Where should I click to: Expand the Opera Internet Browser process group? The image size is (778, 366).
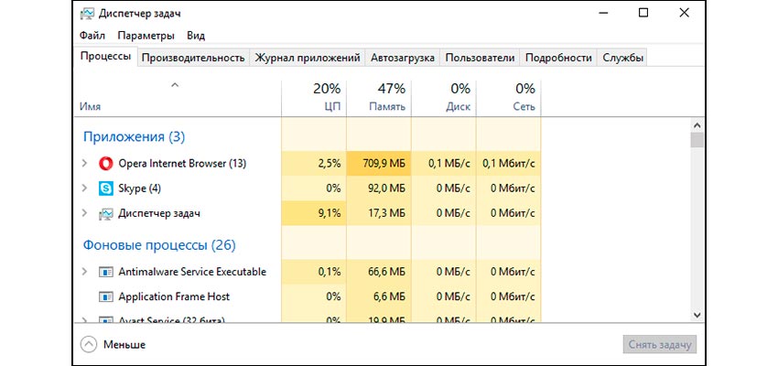tap(84, 164)
